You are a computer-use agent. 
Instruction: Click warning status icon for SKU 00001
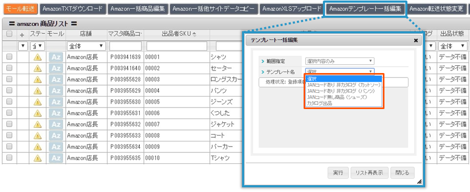click(38, 57)
